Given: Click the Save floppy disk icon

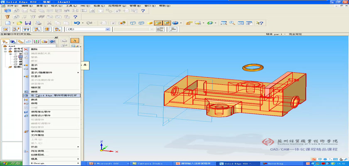Looking at the screenshot, I should tap(28, 23).
